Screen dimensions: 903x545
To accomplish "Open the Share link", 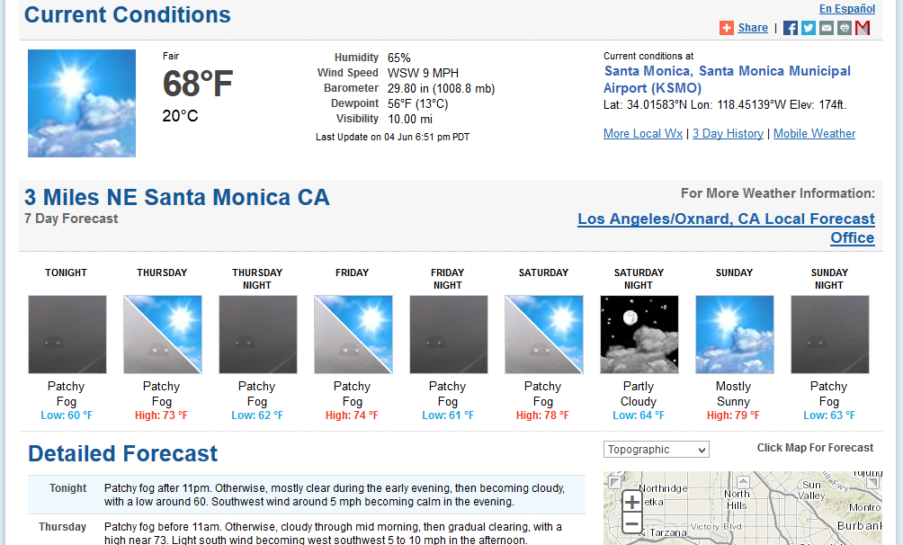I will click(753, 28).
